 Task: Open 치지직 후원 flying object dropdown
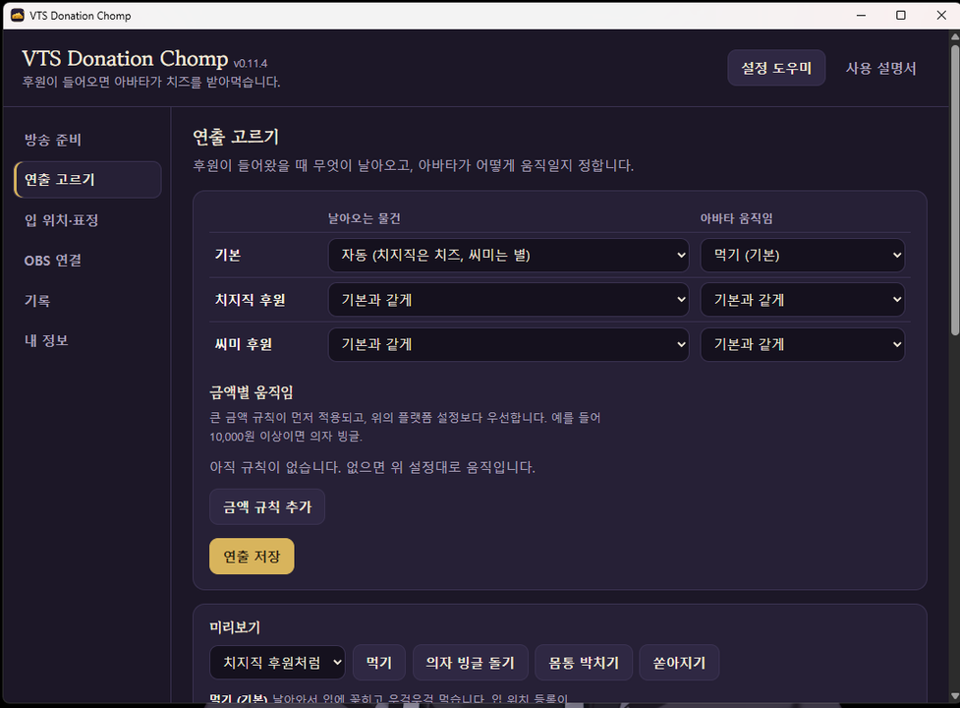point(508,300)
